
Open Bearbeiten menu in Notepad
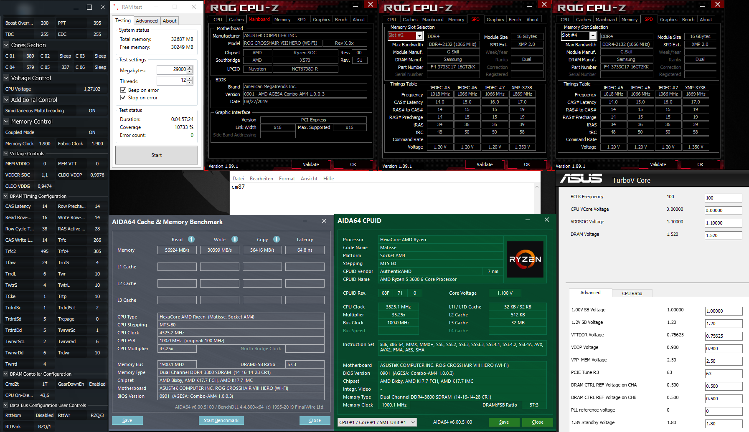pos(262,179)
